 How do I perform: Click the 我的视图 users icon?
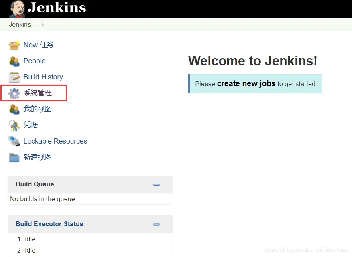(x=14, y=109)
